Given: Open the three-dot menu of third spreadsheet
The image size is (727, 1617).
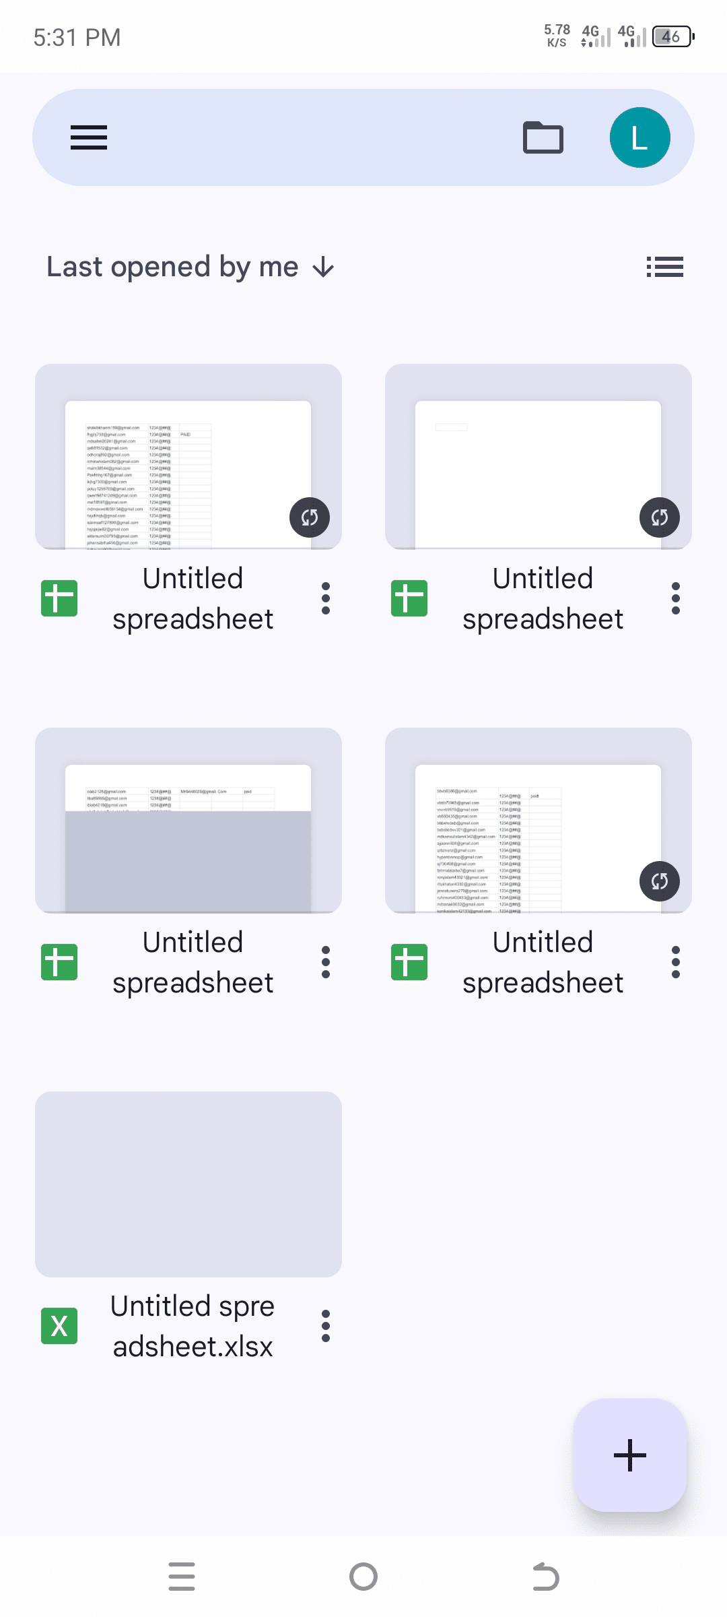Looking at the screenshot, I should (x=326, y=962).
